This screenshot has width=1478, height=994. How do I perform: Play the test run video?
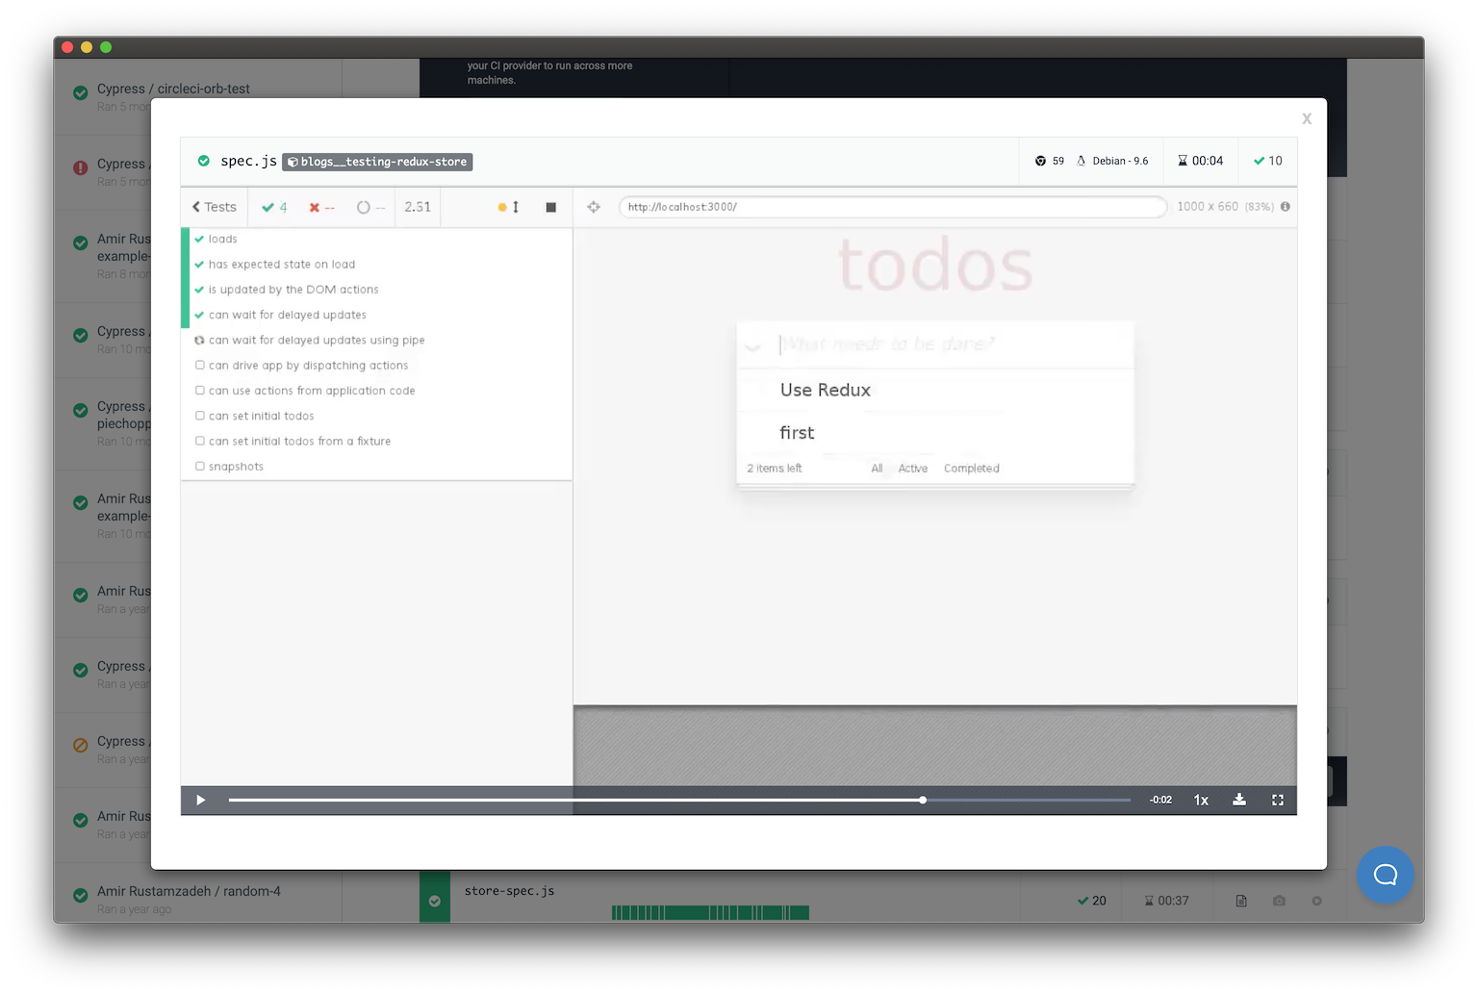point(201,800)
